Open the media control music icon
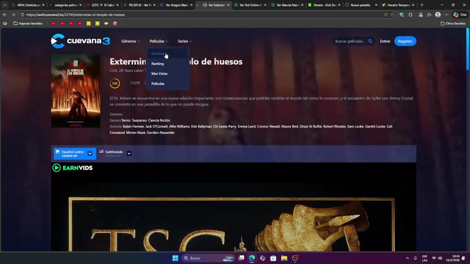The width and height of the screenshot is (470, 264). coord(420,15)
